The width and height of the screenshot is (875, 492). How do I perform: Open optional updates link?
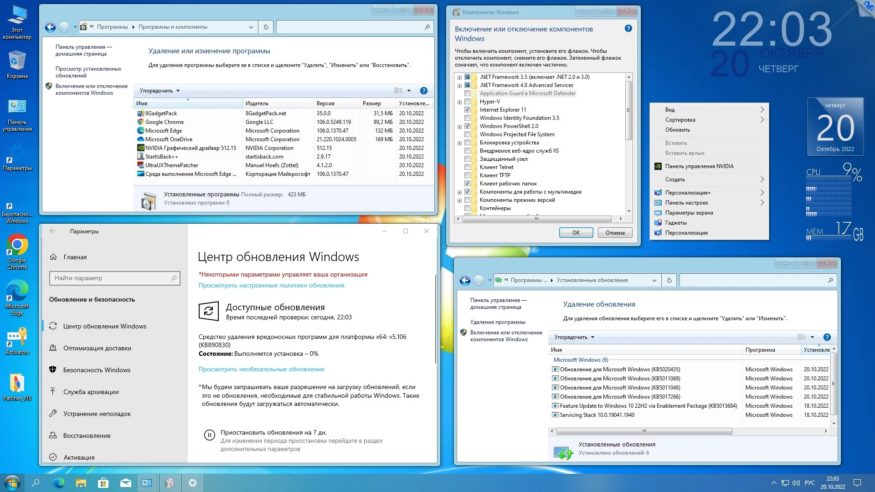pos(261,369)
